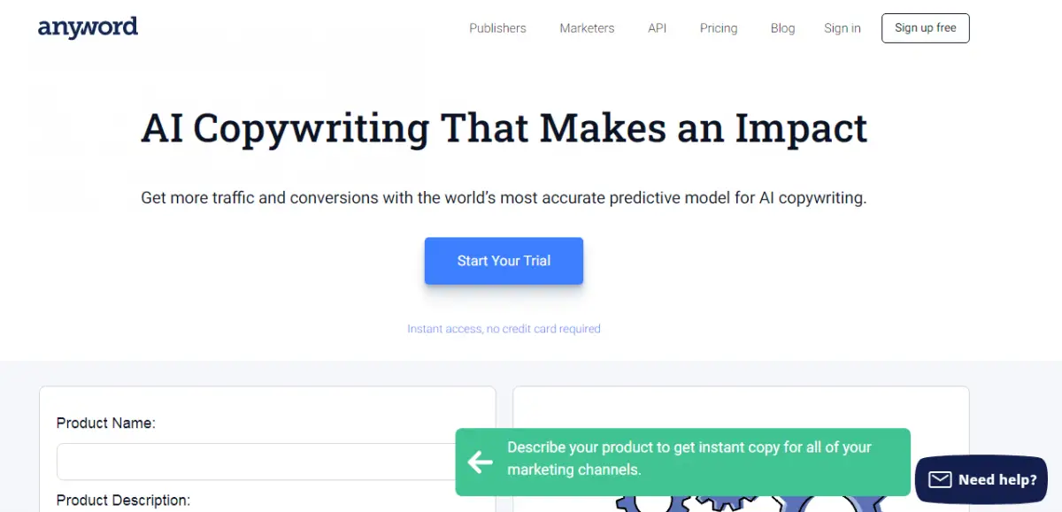This screenshot has width=1062, height=512.
Task: Open the Publishers menu item
Action: (497, 28)
